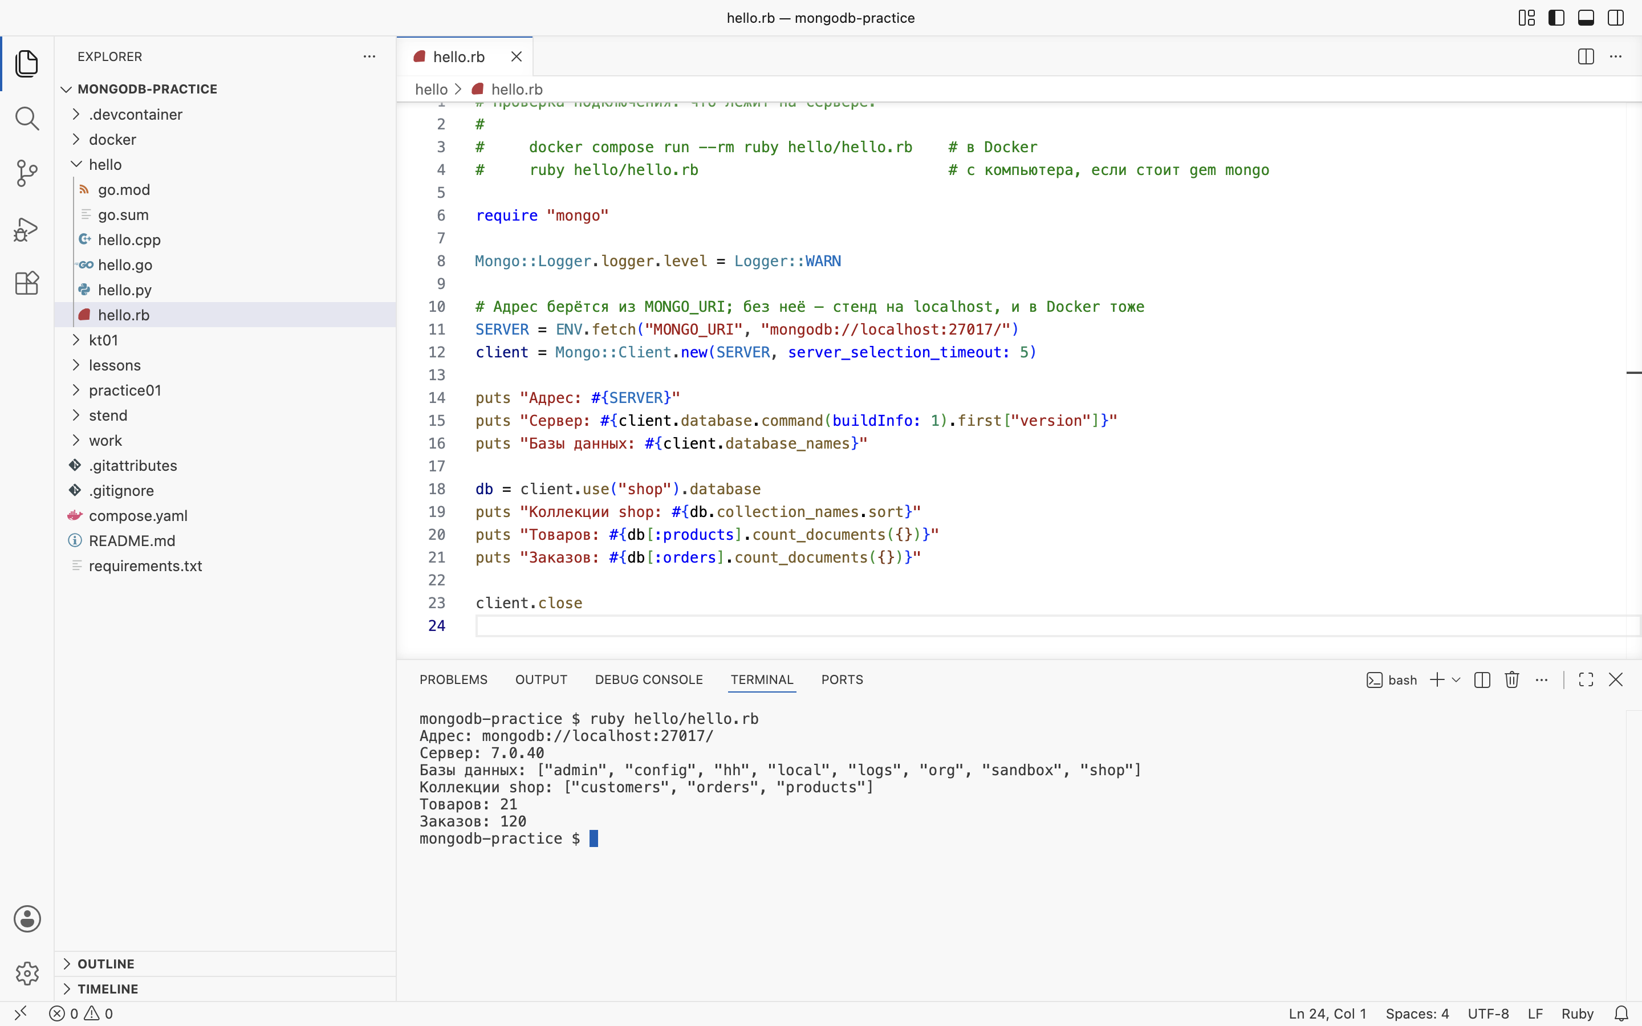Open remote window indicator in status bar

pyautogui.click(x=21, y=1014)
